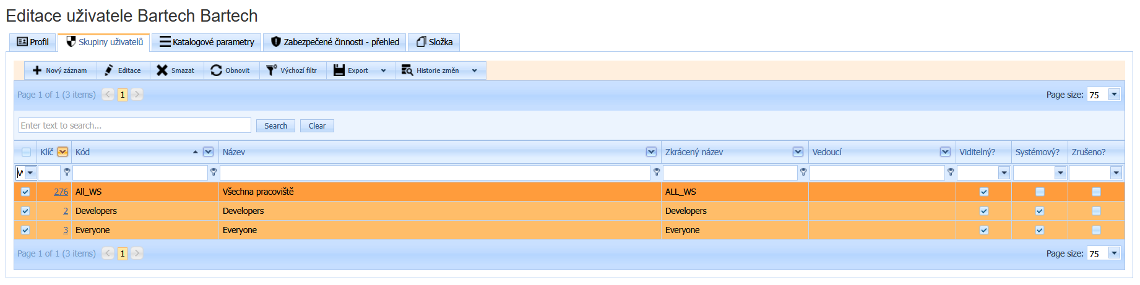Open the Katalogové parametry tab

pyautogui.click(x=207, y=42)
